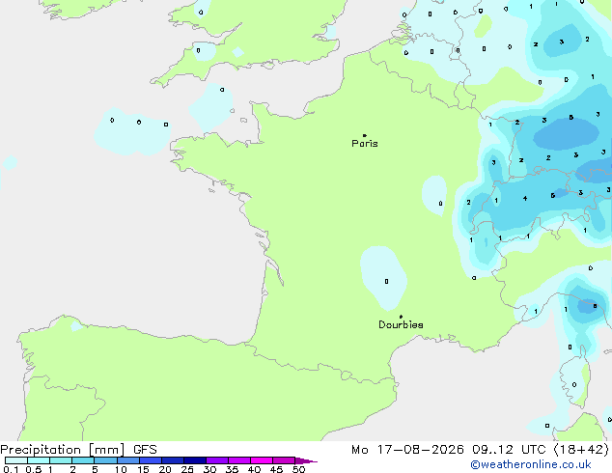Select the 30–35 mm purple legend swatch
Image resolution: width=612 pixels, height=473 pixels.
pyautogui.click(x=217, y=460)
